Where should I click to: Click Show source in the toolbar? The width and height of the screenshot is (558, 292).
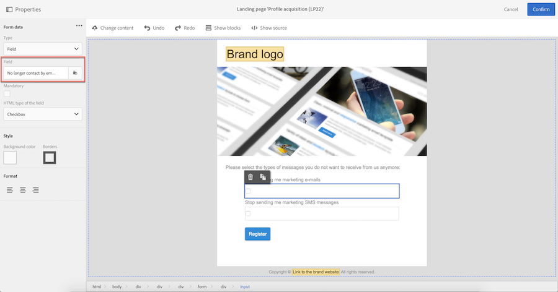click(x=269, y=28)
